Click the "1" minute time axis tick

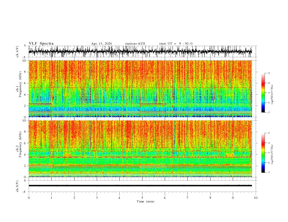[51, 198]
